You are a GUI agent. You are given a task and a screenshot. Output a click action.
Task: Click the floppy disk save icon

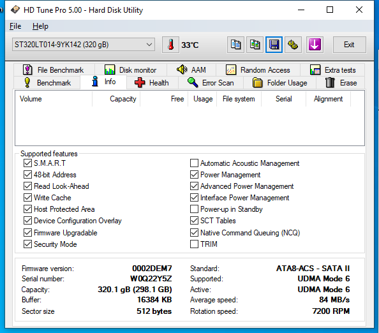pyautogui.click(x=274, y=45)
